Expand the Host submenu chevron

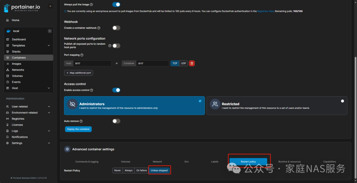(x=49, y=88)
